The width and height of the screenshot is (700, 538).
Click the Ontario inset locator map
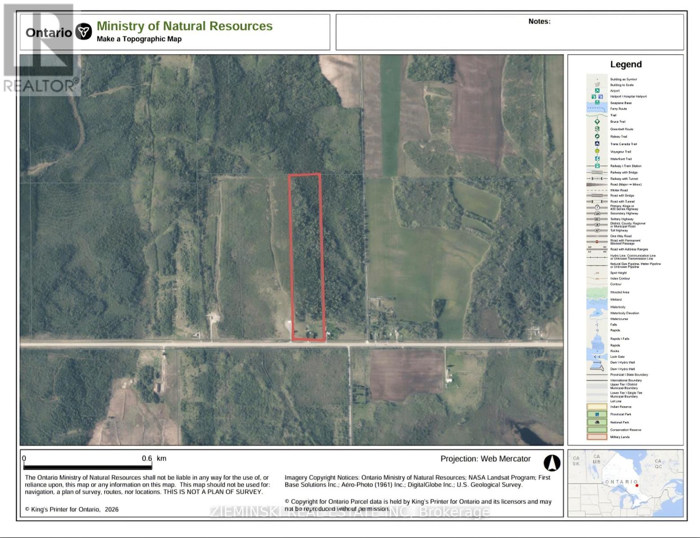click(625, 483)
